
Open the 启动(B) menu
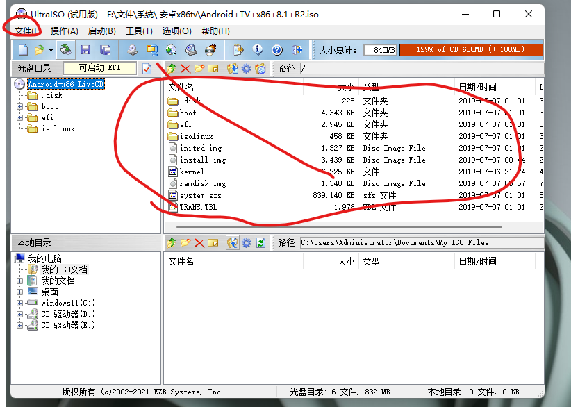[x=102, y=31]
